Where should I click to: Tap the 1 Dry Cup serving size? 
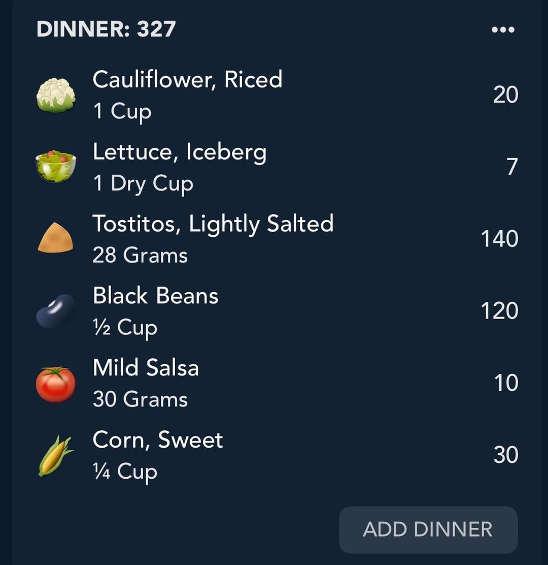143,184
